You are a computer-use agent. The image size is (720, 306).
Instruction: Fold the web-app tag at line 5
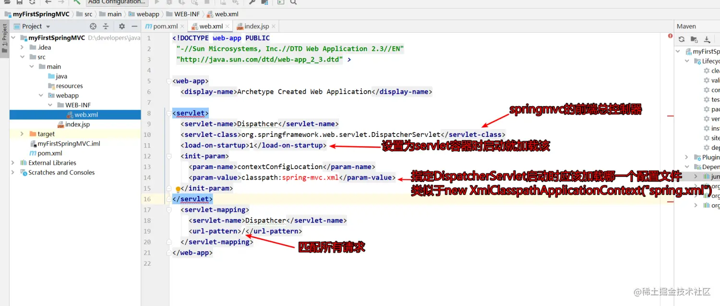point(168,81)
